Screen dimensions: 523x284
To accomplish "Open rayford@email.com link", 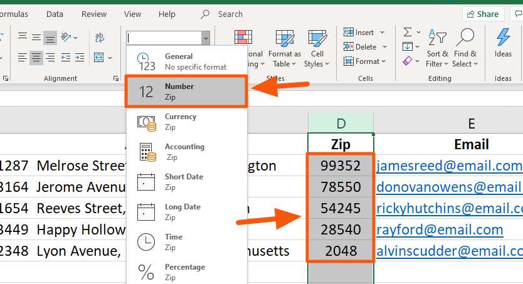I will coord(440,229).
